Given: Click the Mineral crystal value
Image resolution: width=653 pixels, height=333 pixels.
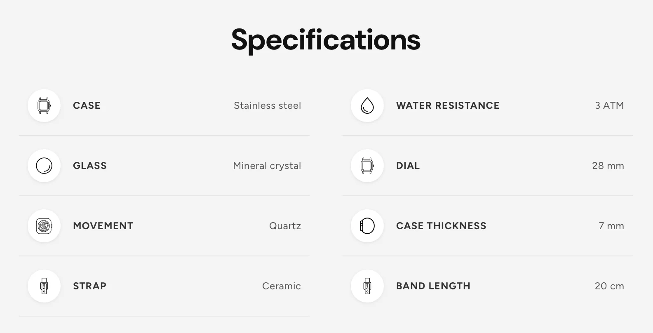Looking at the screenshot, I should pyautogui.click(x=267, y=166).
